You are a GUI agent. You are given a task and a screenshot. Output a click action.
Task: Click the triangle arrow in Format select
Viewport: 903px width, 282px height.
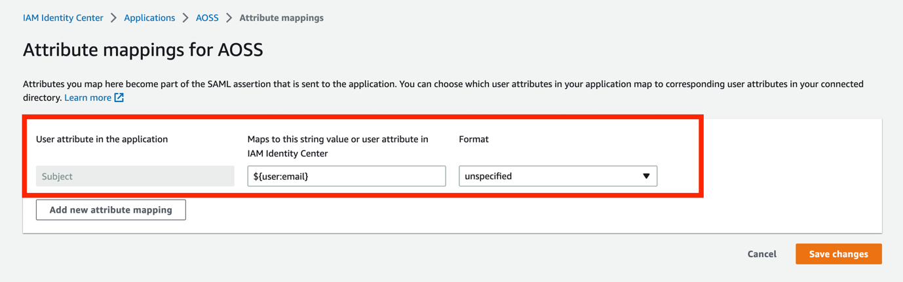pos(646,176)
